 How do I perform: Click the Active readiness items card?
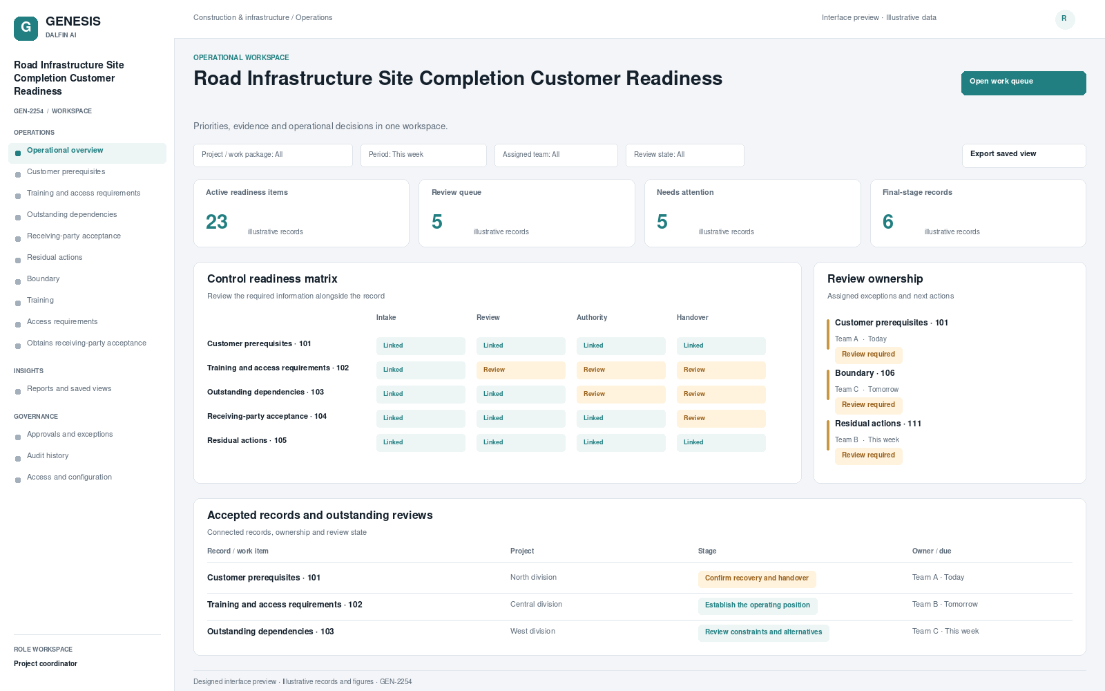tap(301, 213)
